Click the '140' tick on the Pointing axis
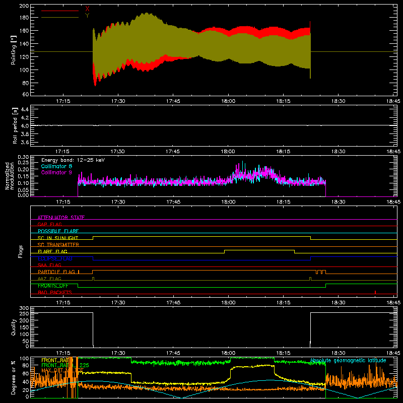Image resolution: width=403 pixels, height=403 pixels. pos(24,44)
